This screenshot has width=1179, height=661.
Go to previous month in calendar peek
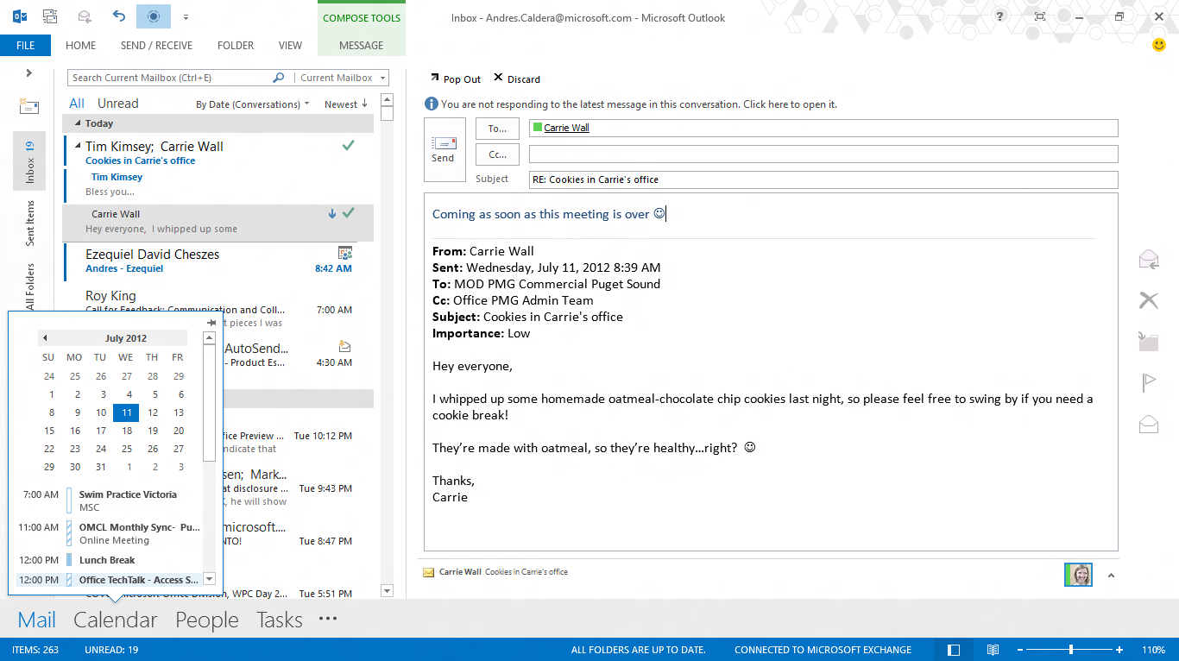[45, 338]
